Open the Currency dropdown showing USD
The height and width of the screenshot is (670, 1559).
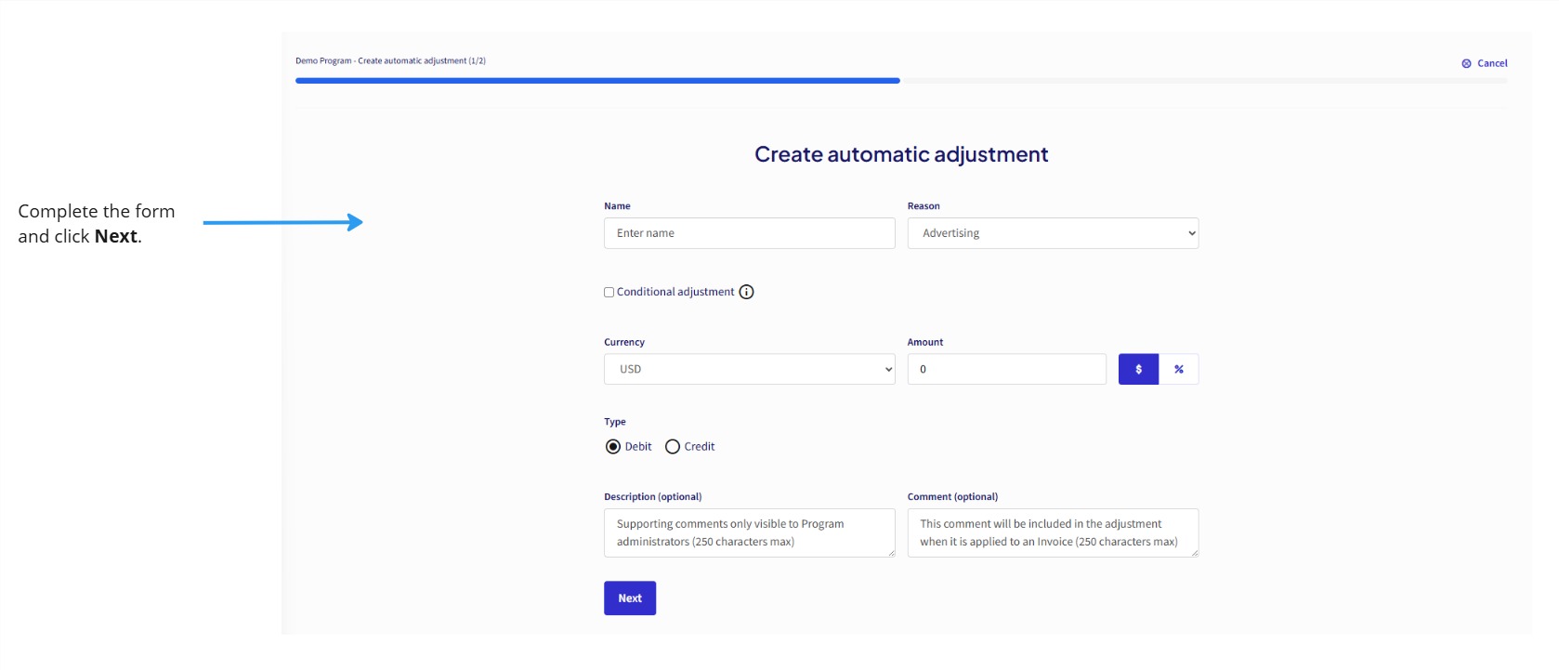(x=750, y=369)
